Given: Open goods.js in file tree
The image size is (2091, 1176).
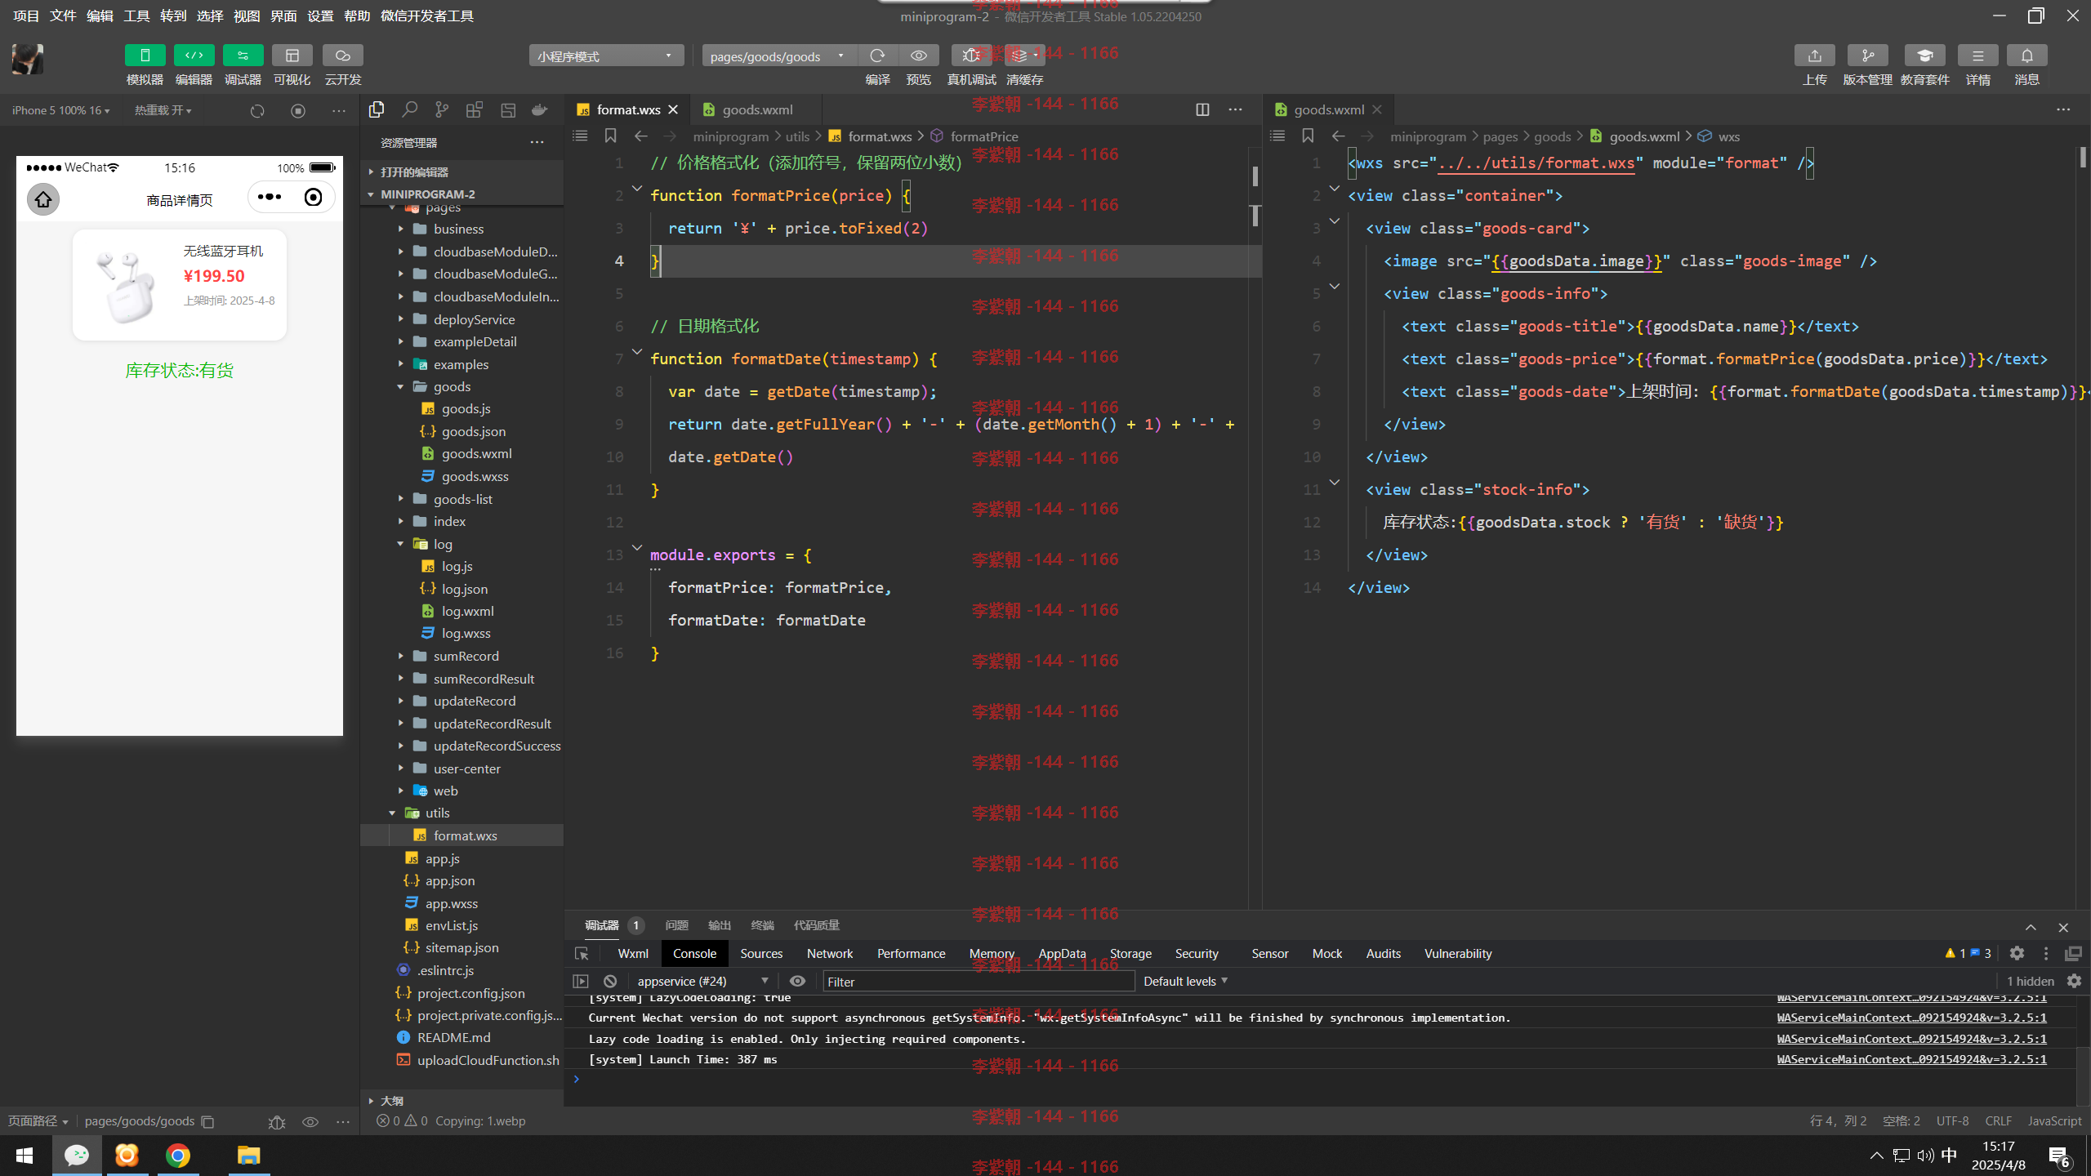Looking at the screenshot, I should click(x=466, y=408).
